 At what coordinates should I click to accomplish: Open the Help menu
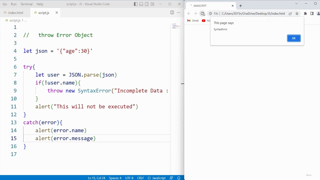coord(40,4)
